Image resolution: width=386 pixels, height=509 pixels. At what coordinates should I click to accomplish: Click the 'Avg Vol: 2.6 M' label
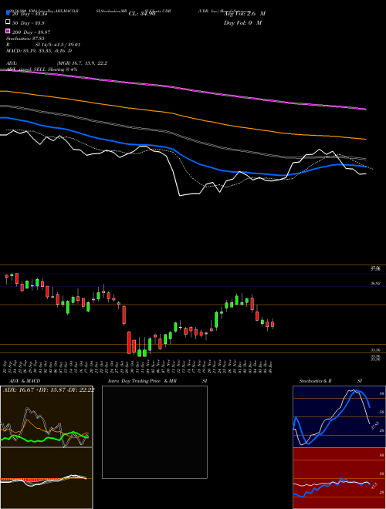pos(244,14)
